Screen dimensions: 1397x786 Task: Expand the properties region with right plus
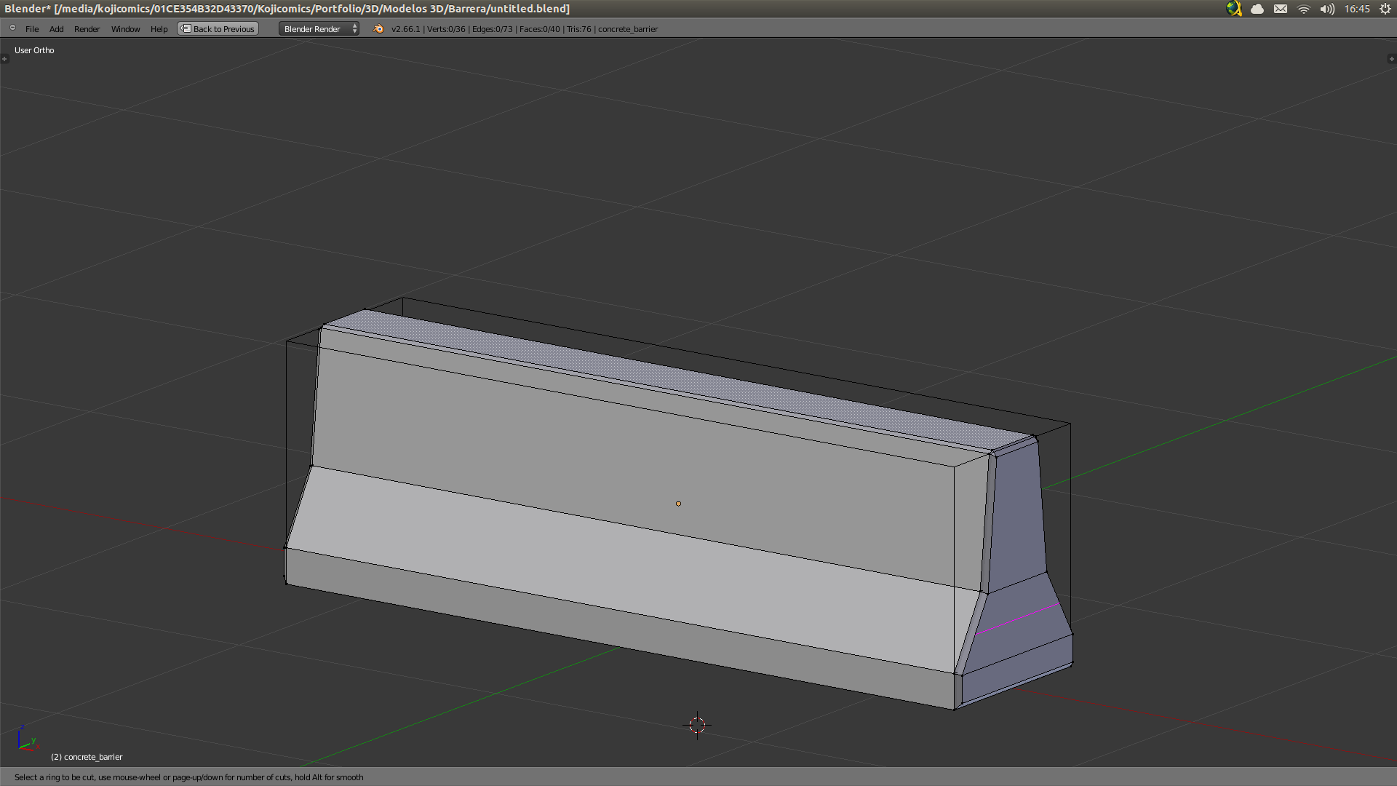(x=1391, y=59)
